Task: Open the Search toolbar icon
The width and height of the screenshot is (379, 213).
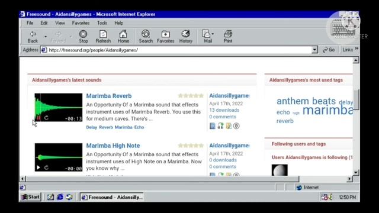Action: tap(146, 37)
